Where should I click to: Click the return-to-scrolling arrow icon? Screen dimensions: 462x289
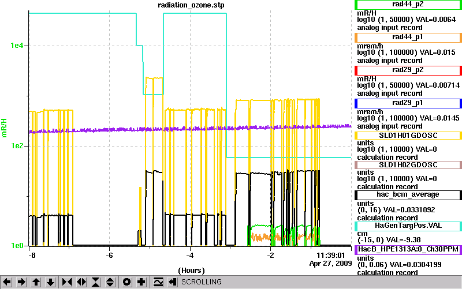(x=172, y=282)
